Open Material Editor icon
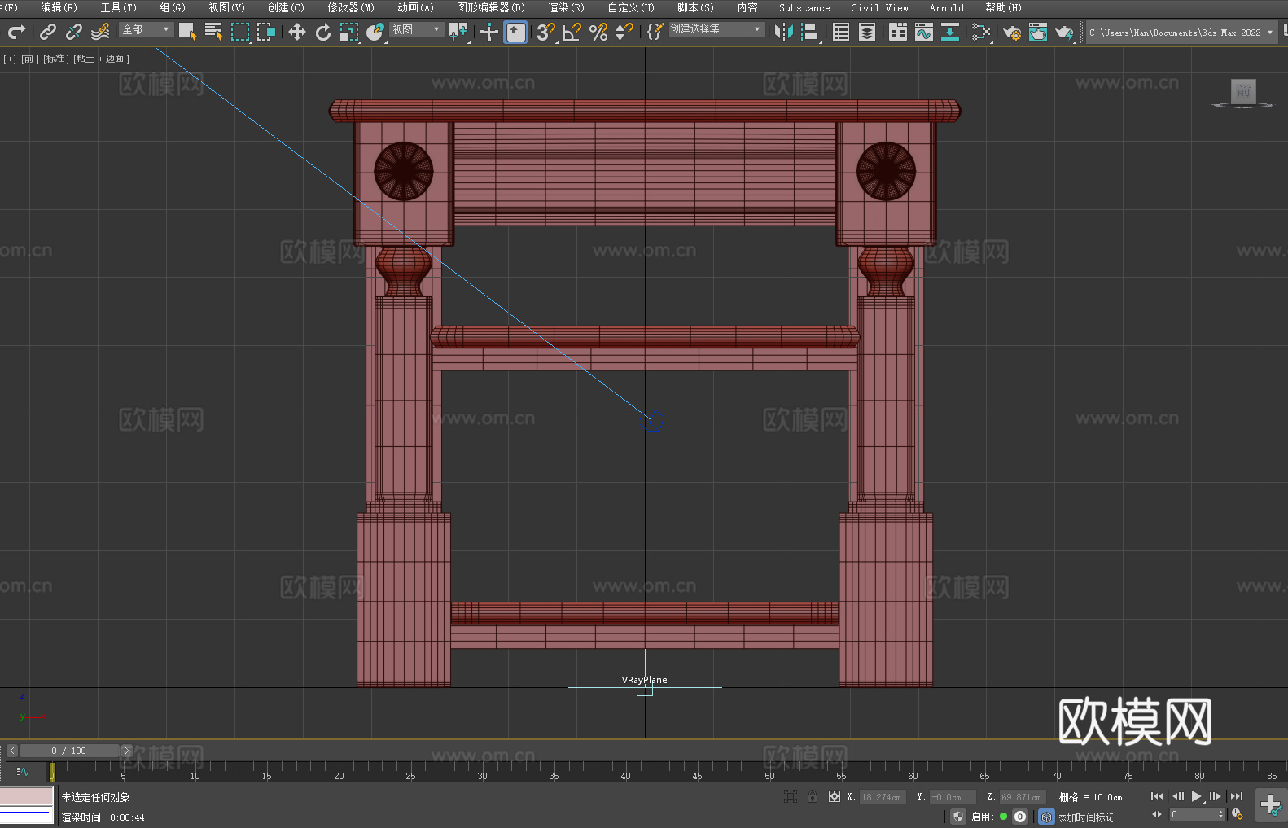This screenshot has width=1288, height=828. [981, 32]
